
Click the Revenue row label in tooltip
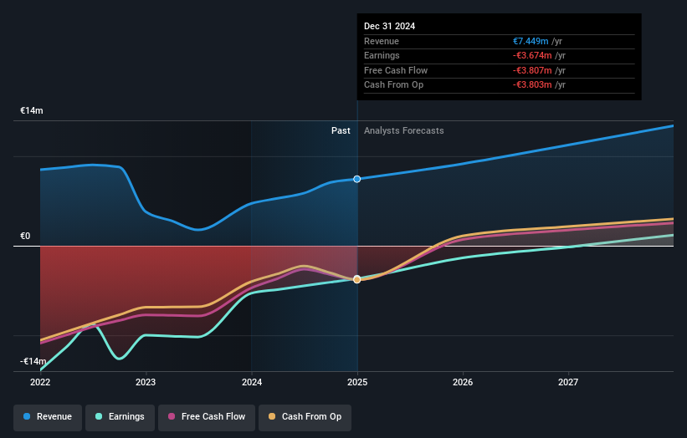(x=382, y=41)
